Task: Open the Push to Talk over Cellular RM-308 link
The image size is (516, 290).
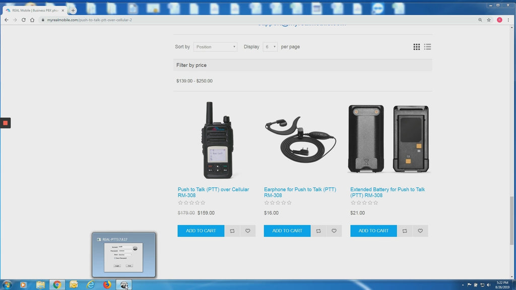Action: [213, 192]
